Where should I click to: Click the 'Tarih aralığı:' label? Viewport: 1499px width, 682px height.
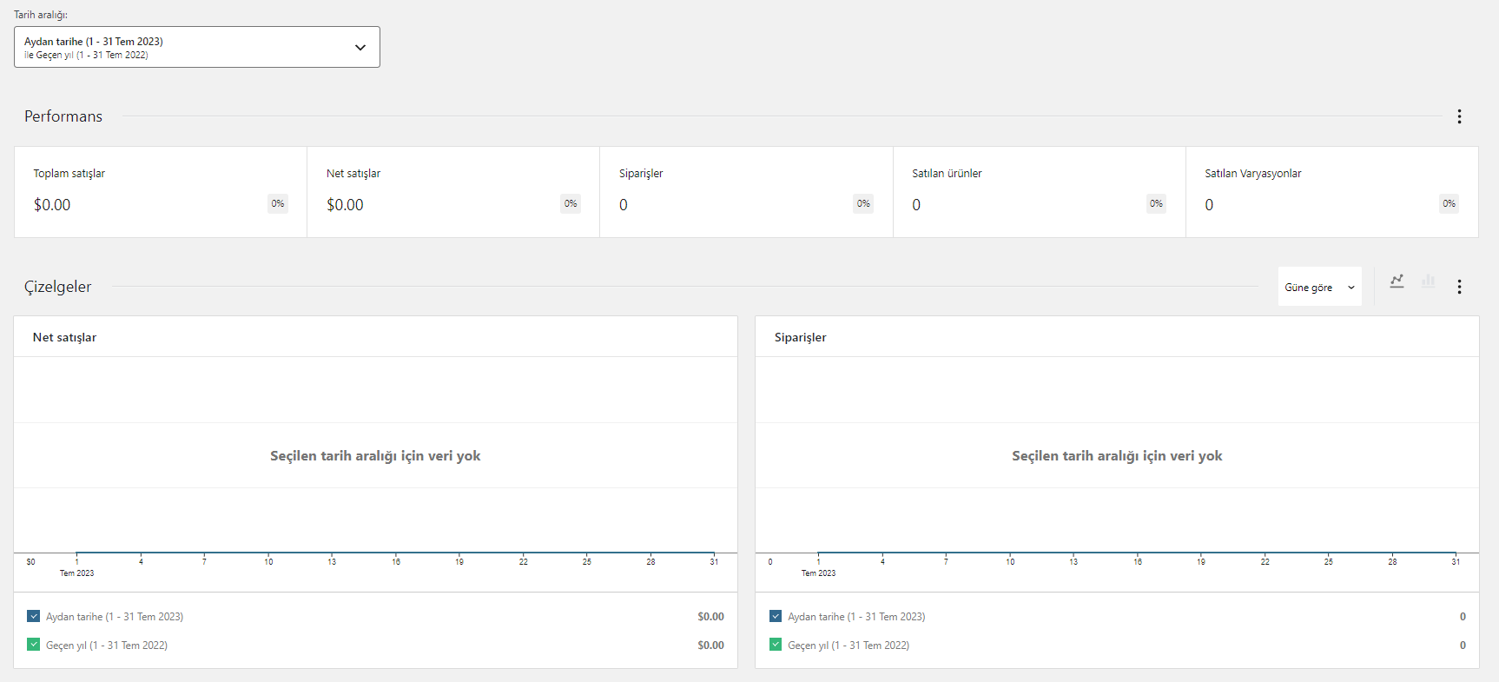[x=41, y=15]
